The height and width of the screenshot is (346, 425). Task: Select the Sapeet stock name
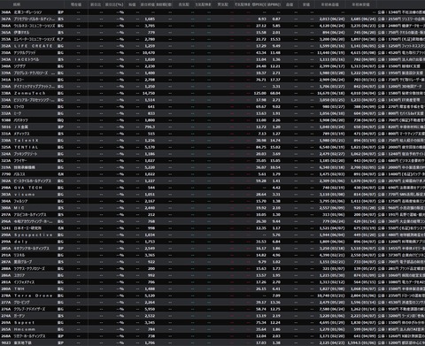(25, 323)
